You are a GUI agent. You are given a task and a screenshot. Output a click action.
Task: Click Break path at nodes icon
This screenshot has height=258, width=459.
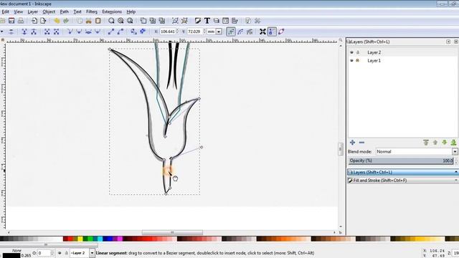click(x=34, y=32)
